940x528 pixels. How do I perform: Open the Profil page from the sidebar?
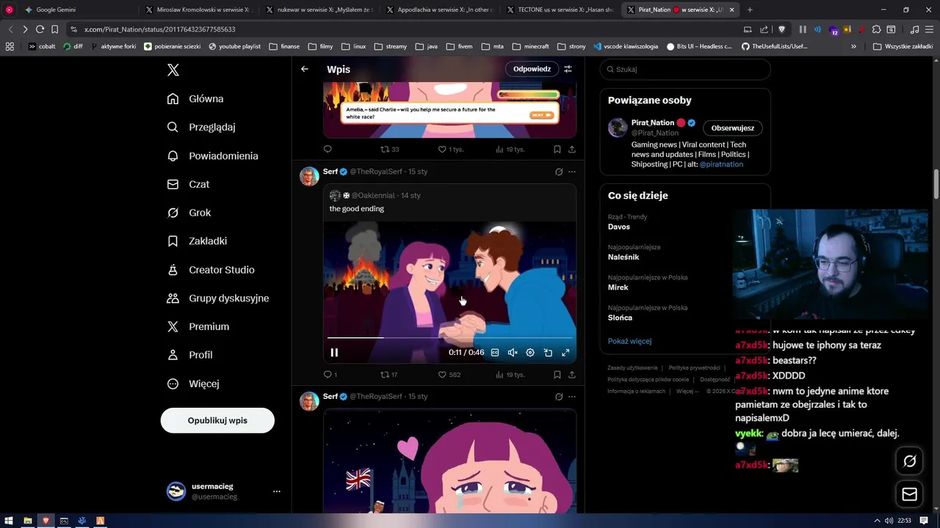(x=190, y=355)
